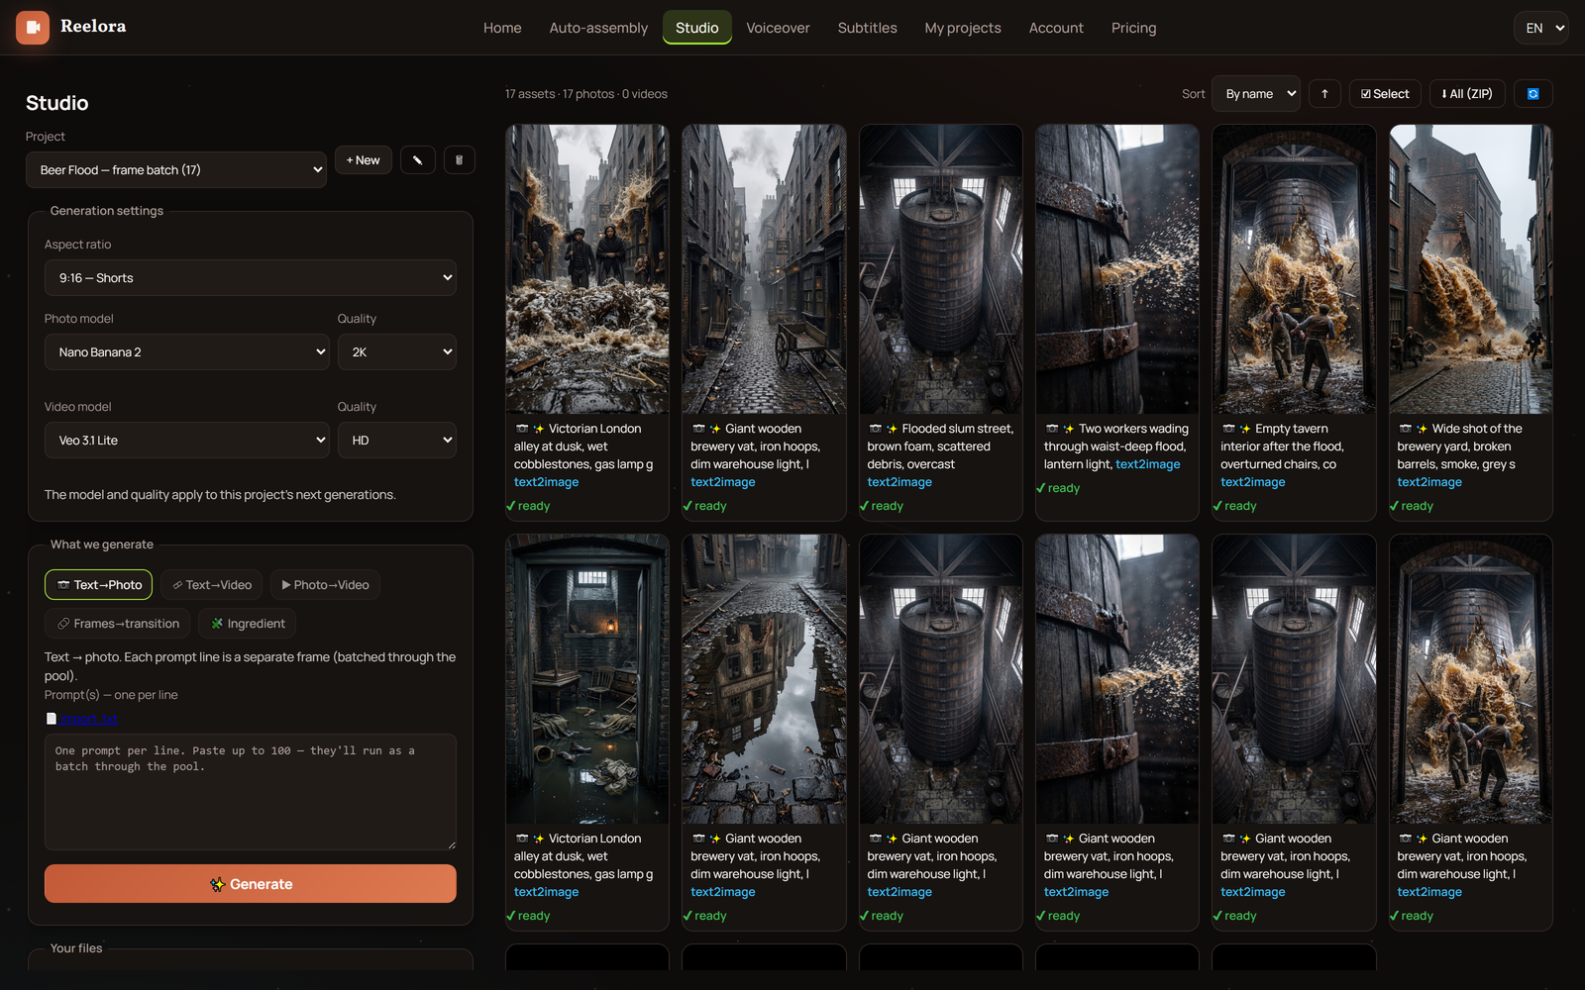Download all assets via All (ZIP)
Viewport: 1585px width, 990px height.
click(x=1467, y=94)
